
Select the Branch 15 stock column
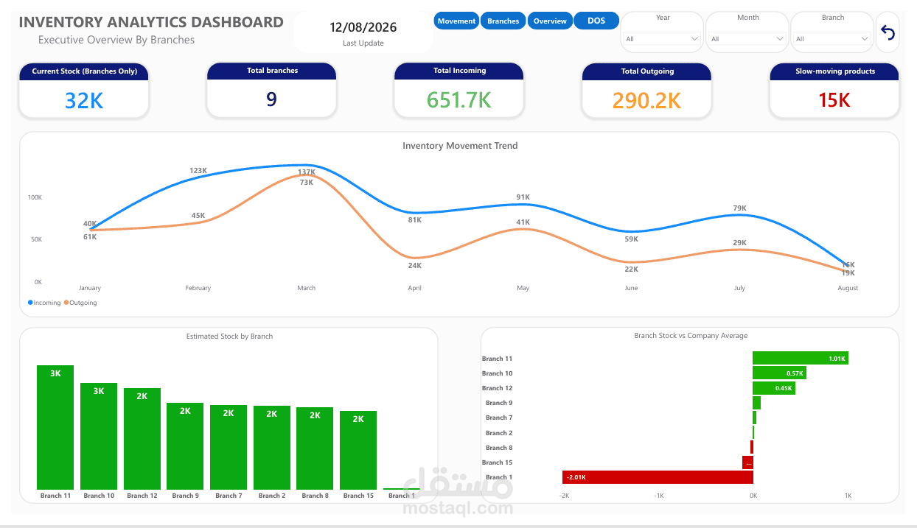click(358, 451)
